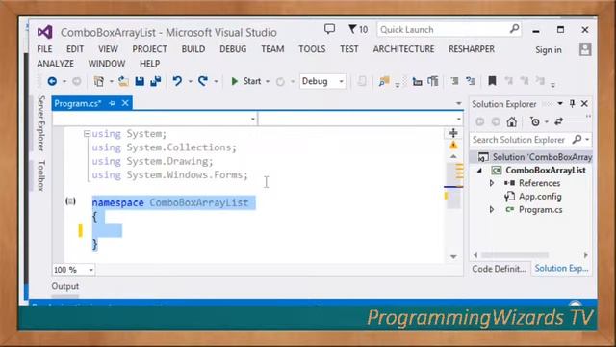The height and width of the screenshot is (347, 616).
Task: Open the Solution Explorer window options arrow
Action: tap(560, 103)
